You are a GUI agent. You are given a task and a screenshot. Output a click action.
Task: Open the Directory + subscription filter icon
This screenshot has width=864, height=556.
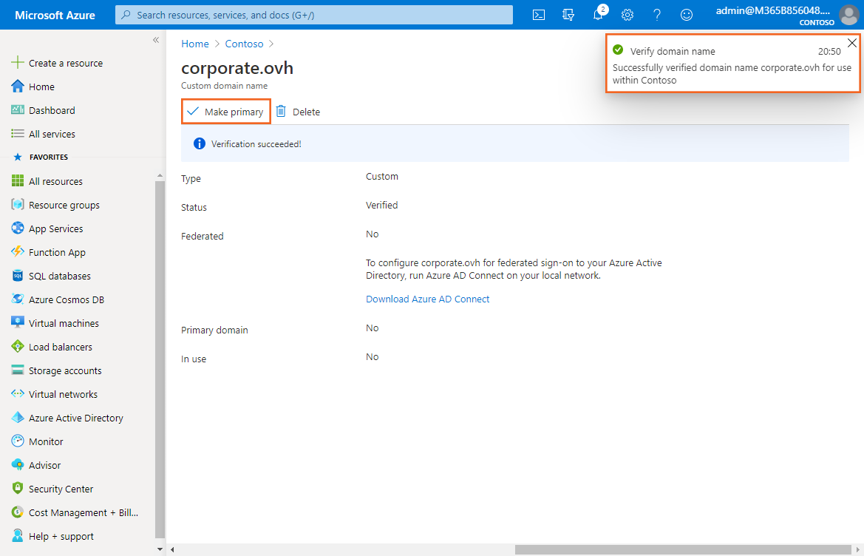[568, 15]
